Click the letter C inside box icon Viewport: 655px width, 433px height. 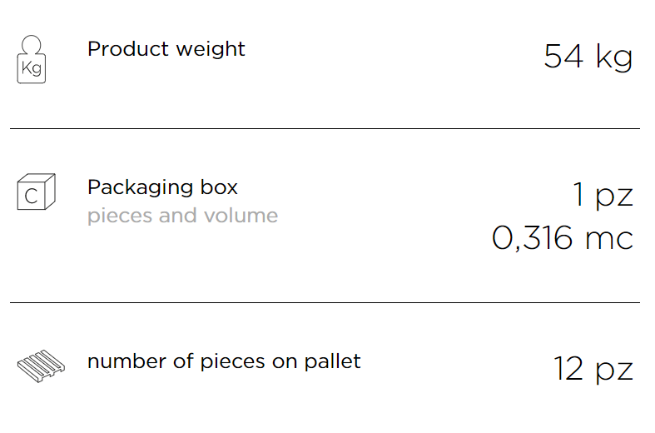point(32,196)
